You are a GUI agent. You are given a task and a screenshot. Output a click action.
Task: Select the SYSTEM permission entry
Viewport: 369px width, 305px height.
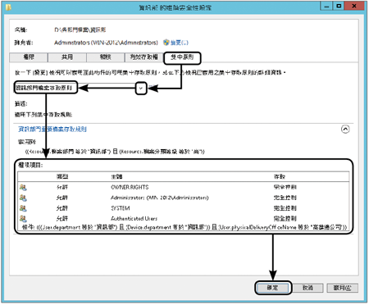(x=184, y=208)
